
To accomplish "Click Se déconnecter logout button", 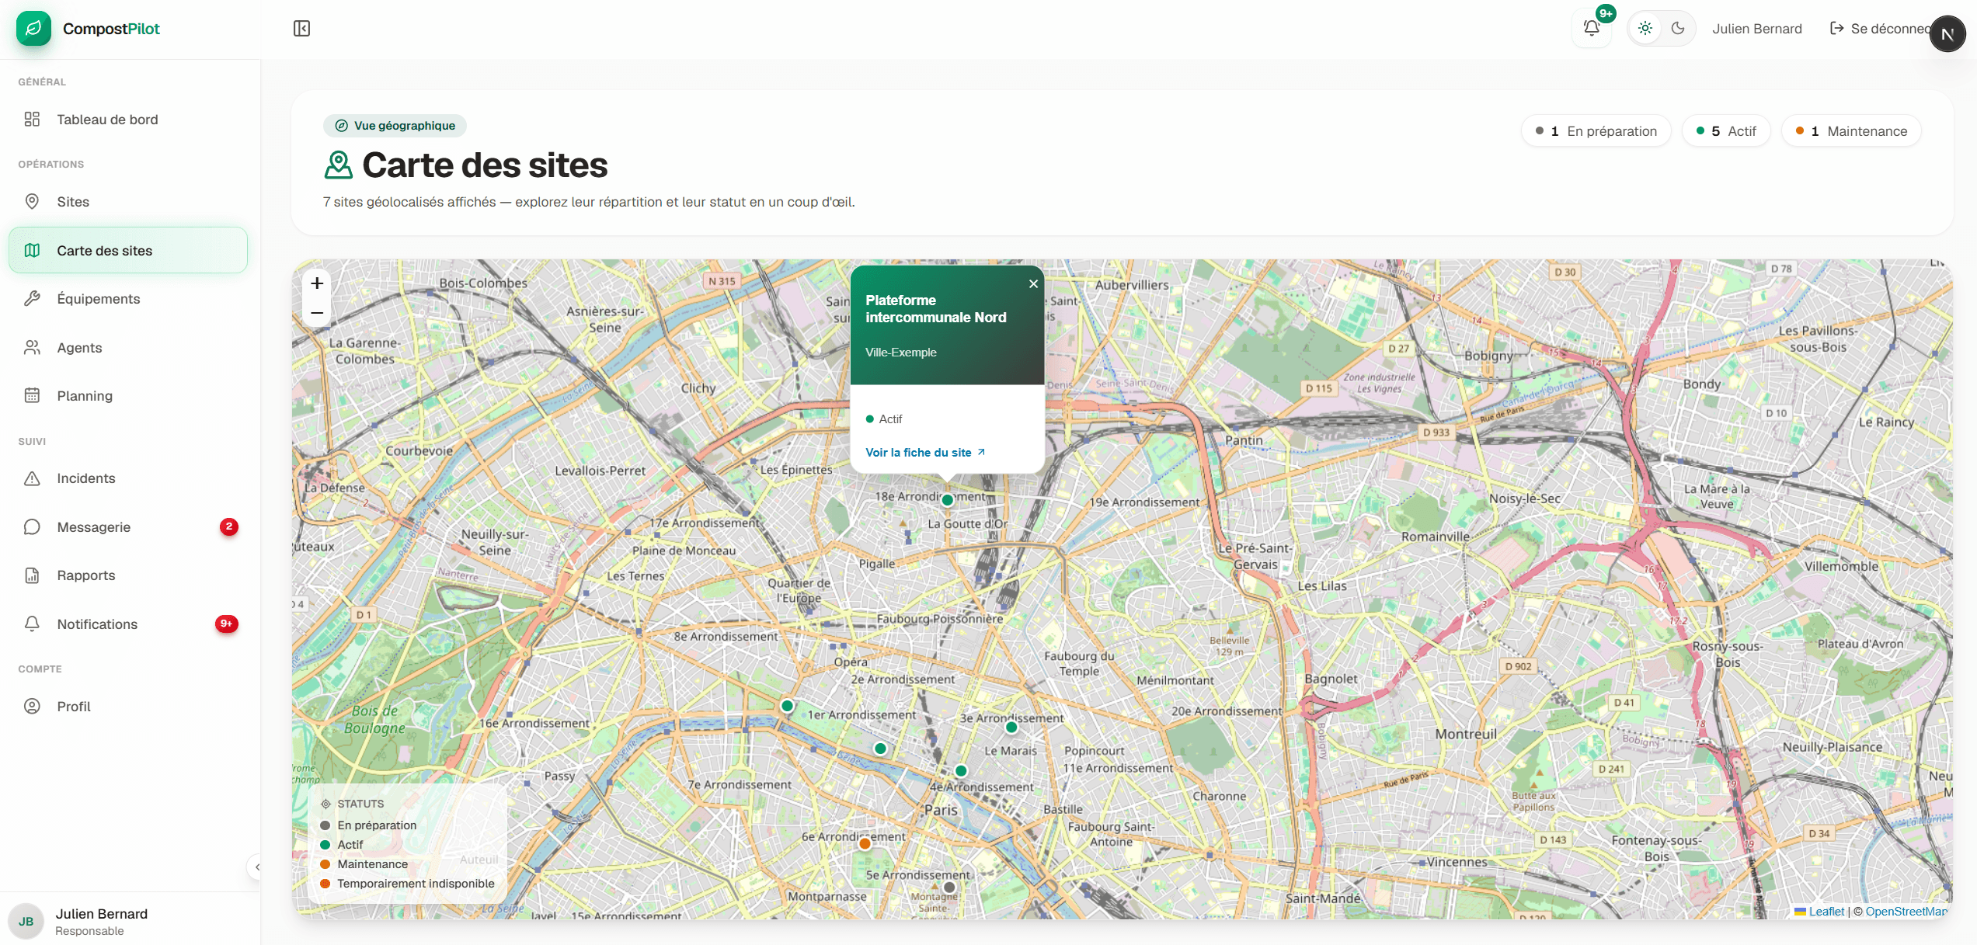I will pos(1880,29).
